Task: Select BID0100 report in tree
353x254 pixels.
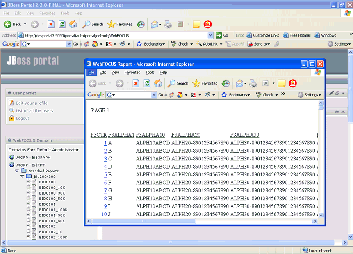Action: (x=47, y=182)
